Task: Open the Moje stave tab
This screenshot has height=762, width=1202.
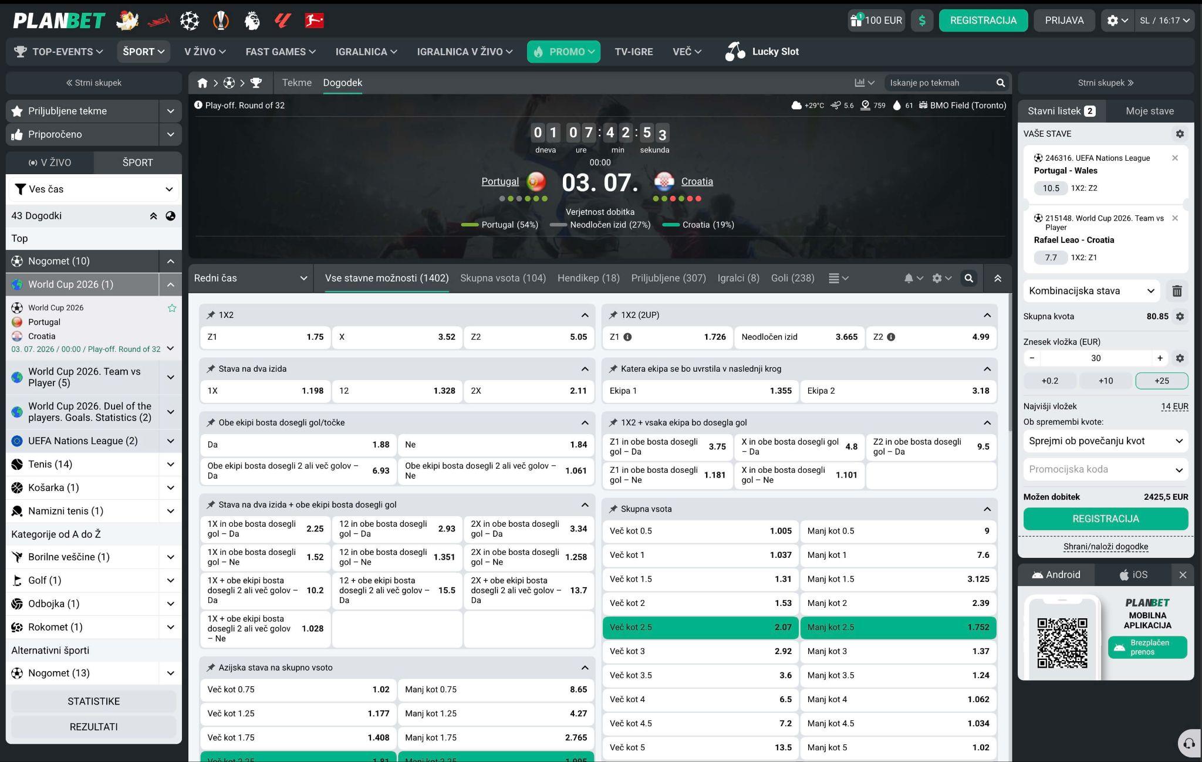Action: 1150,111
